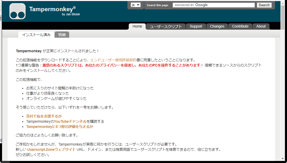Image resolution: width=287 pixels, height=163 pixels.
Task: Visit the Userscript.Zoneウェブサイト link
Action: [x=51, y=149]
